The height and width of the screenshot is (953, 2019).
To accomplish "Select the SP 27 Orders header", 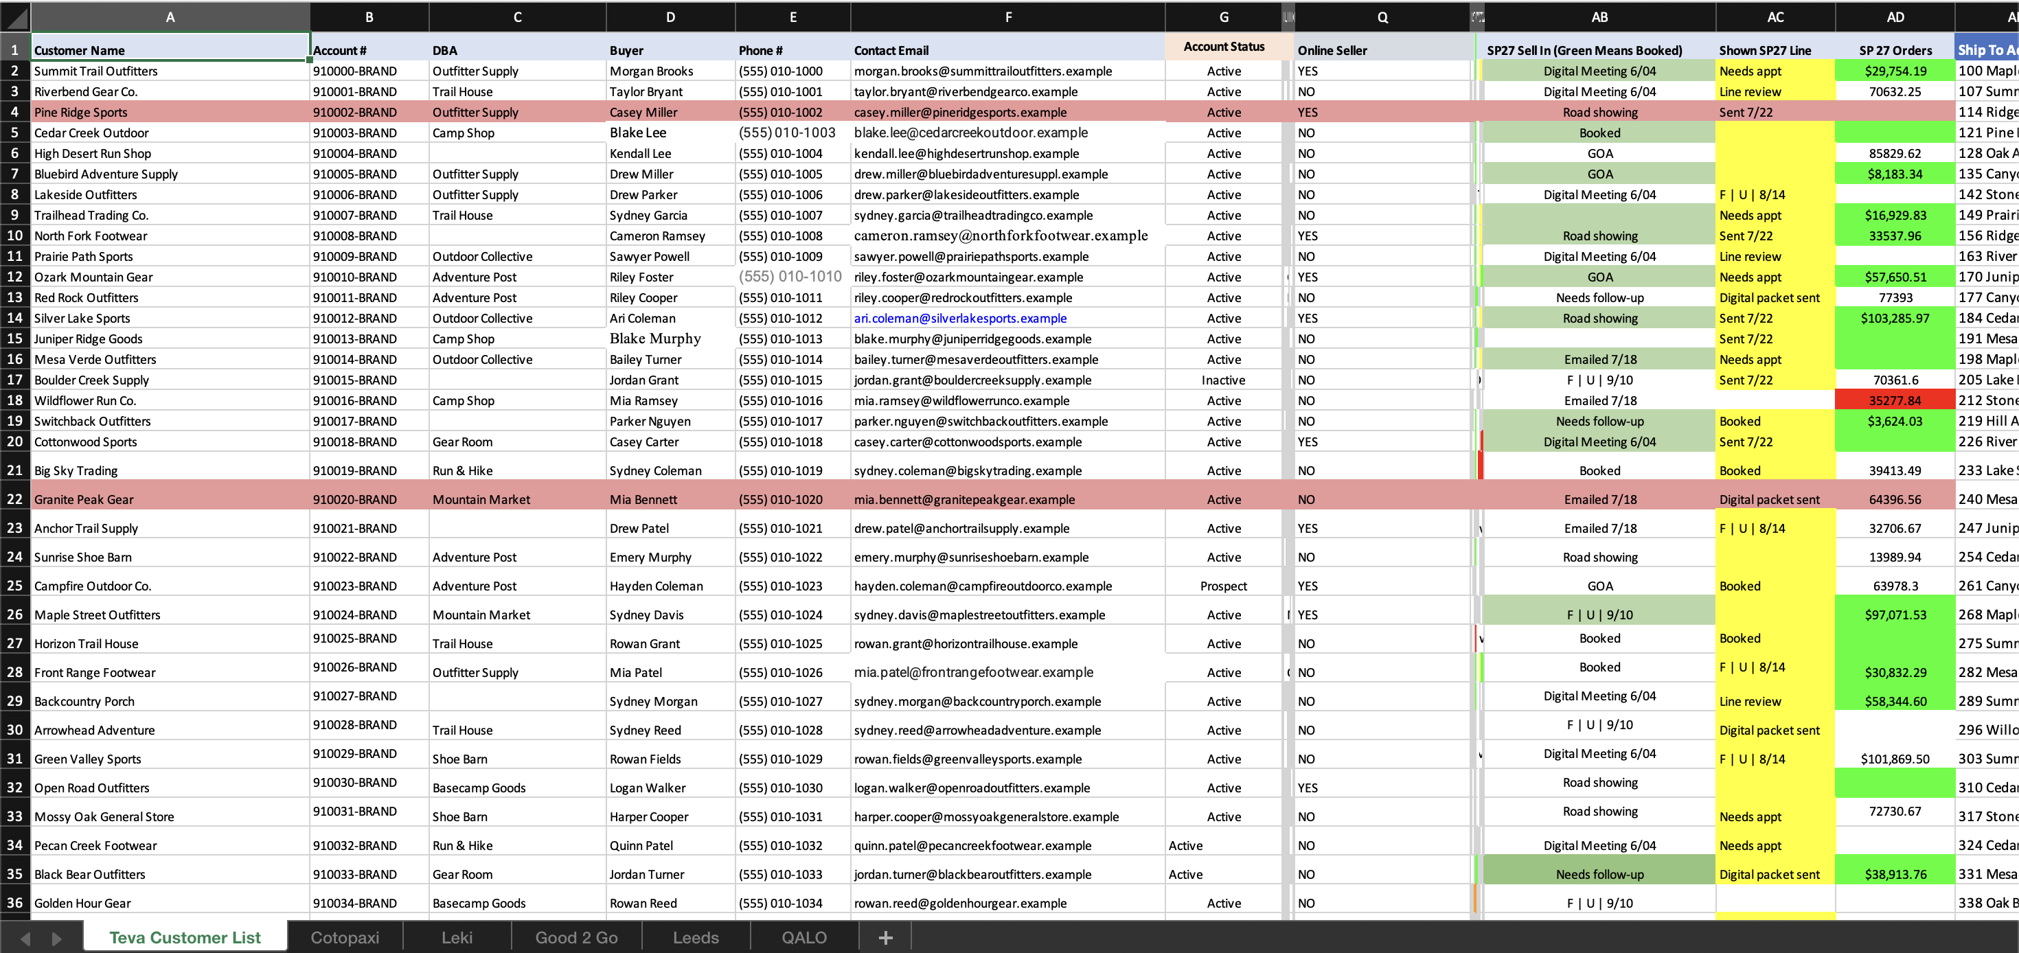I will pos(1895,47).
